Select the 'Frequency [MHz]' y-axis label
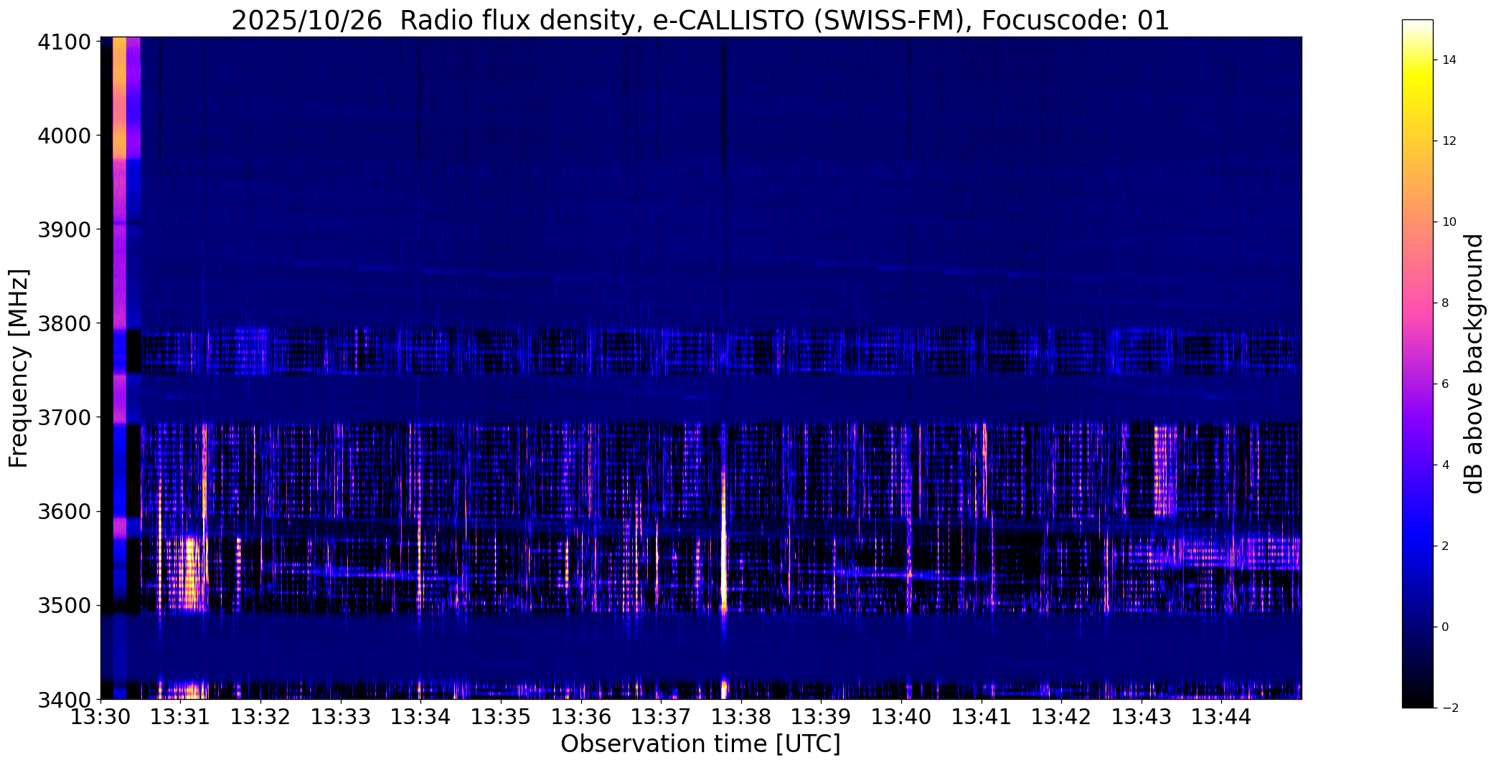 pyautogui.click(x=19, y=368)
